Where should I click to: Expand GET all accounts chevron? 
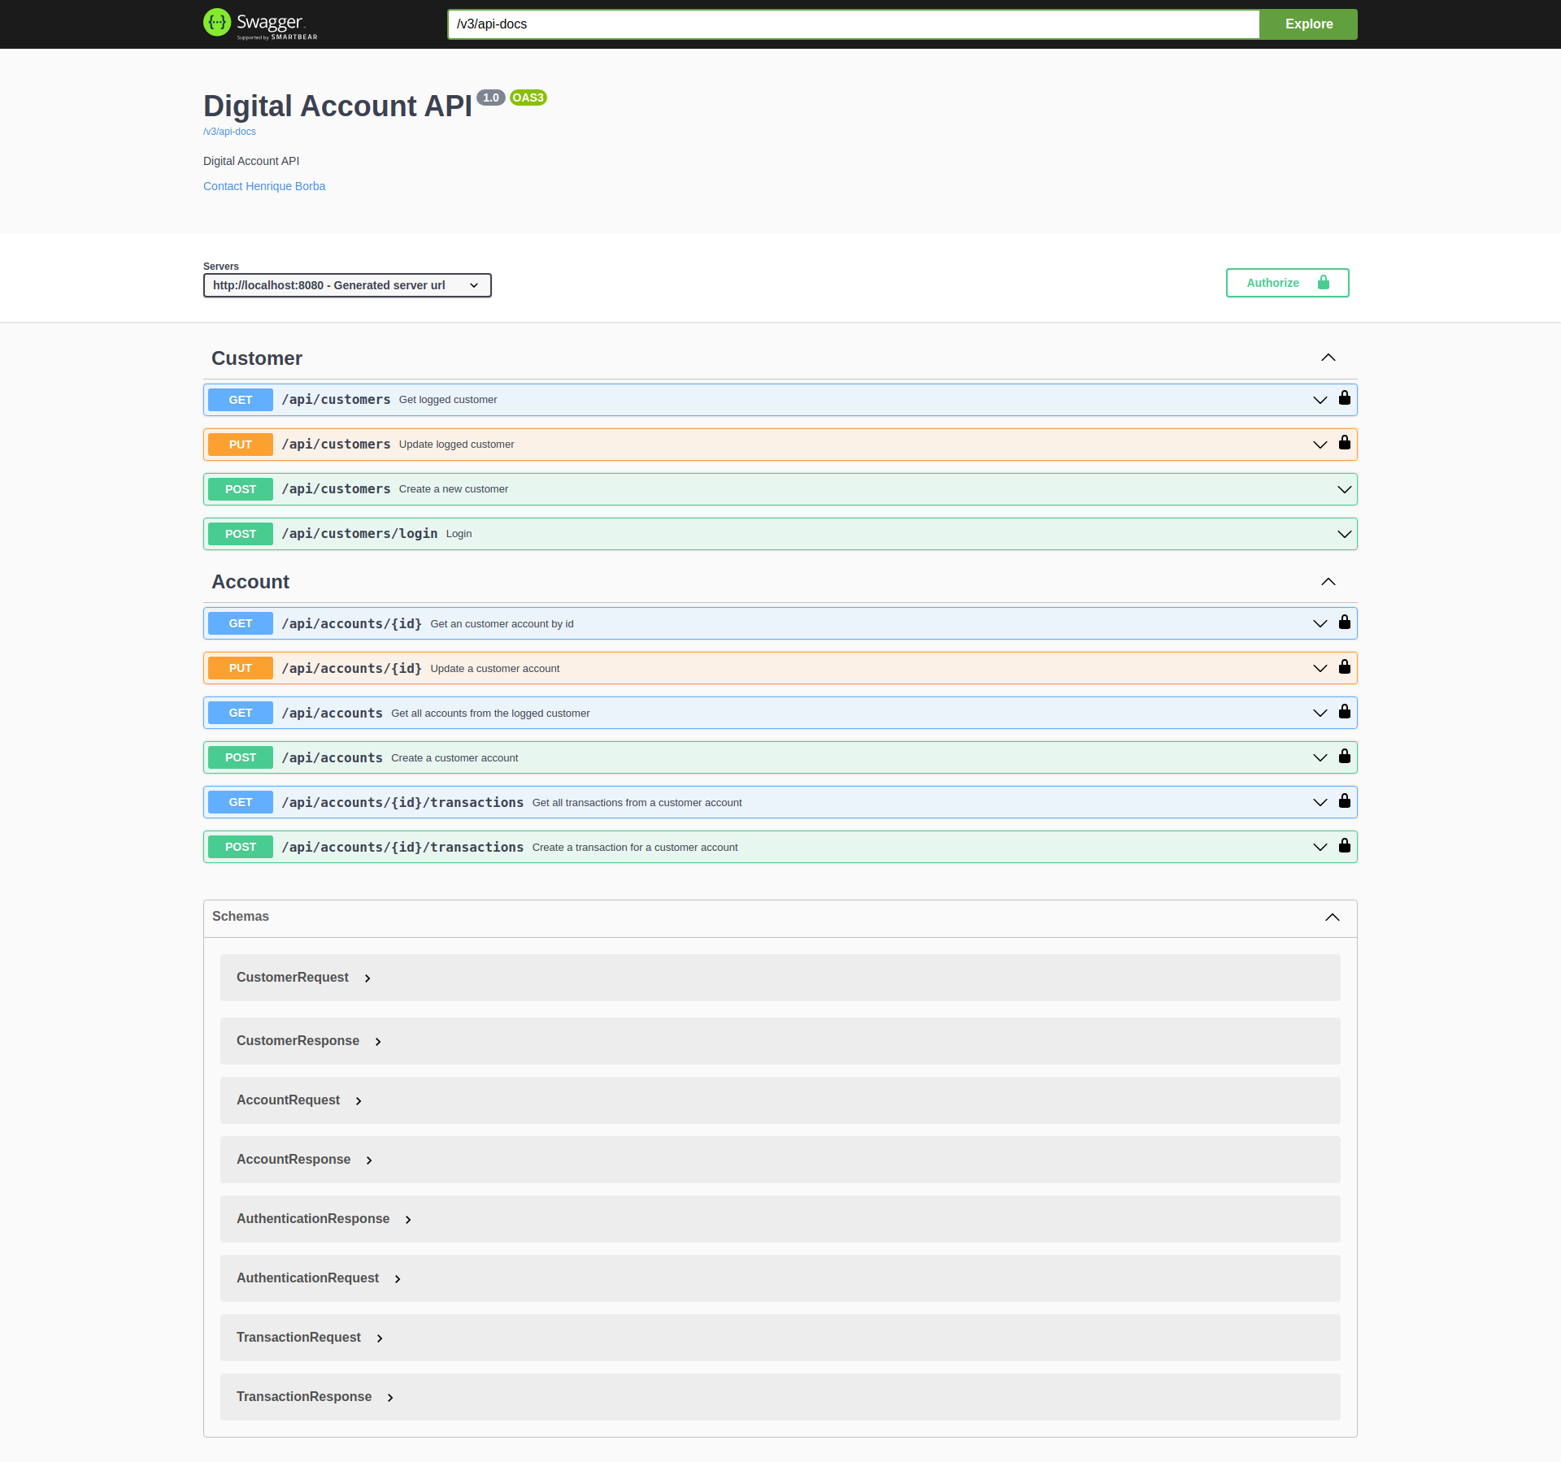(x=1320, y=713)
